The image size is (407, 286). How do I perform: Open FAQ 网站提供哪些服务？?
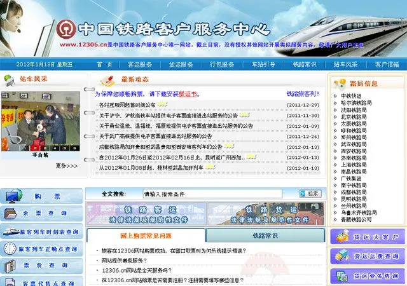click(125, 261)
